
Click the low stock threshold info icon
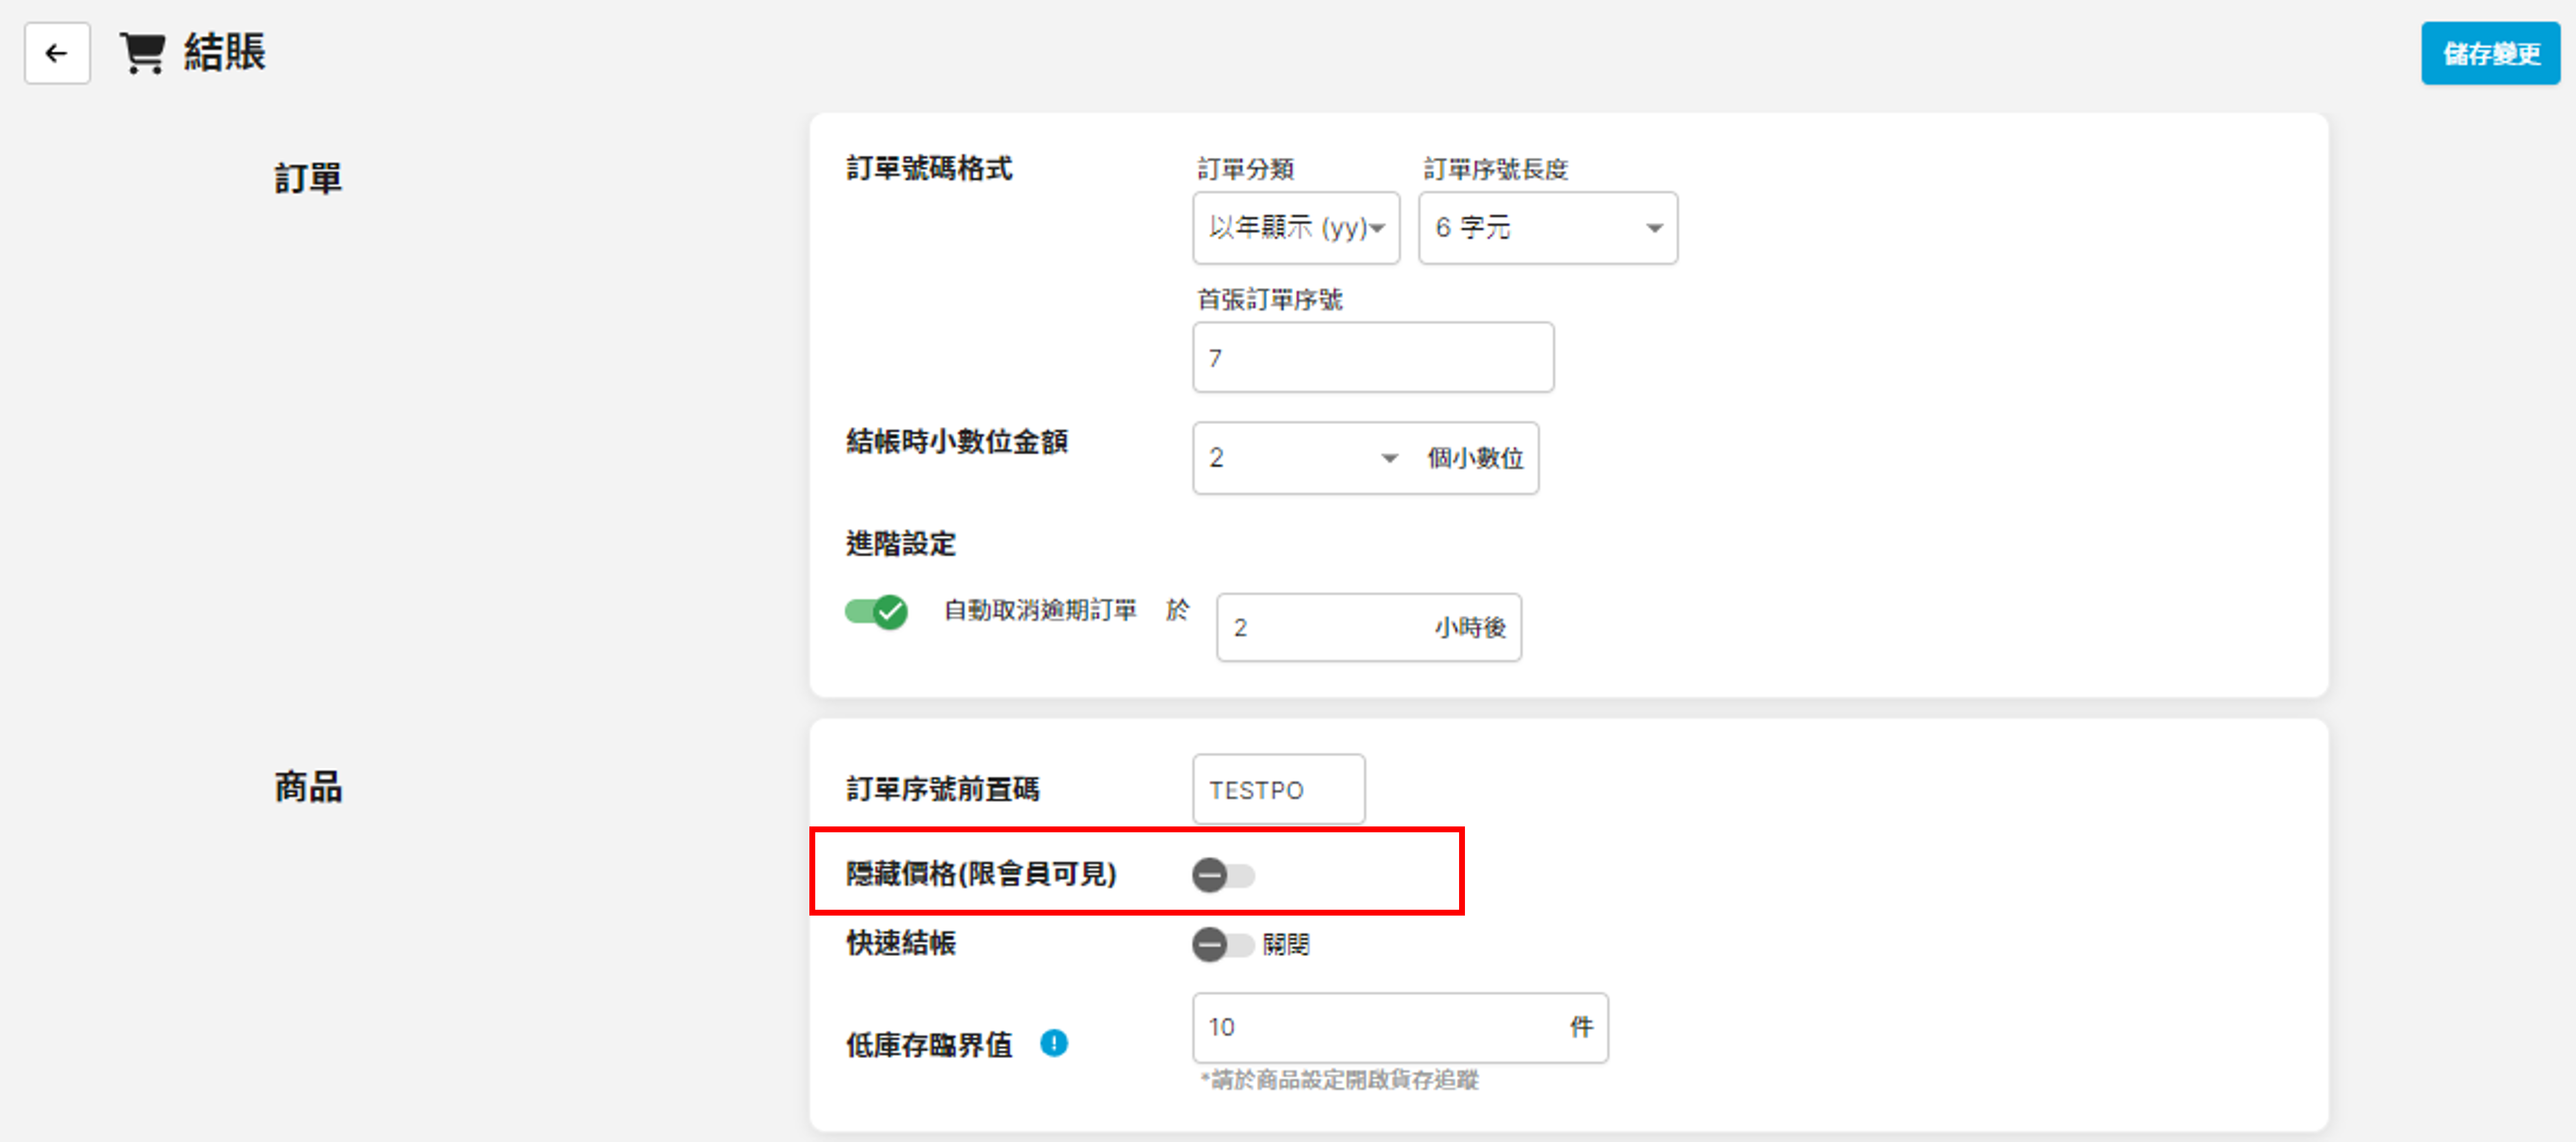point(1053,1043)
